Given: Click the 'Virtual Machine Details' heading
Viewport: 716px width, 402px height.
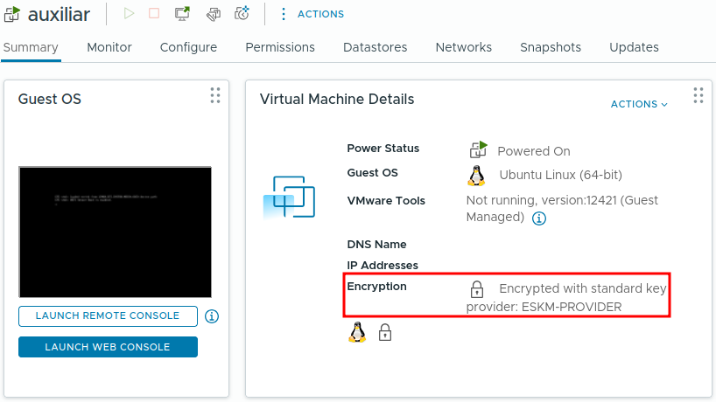Looking at the screenshot, I should 337,99.
